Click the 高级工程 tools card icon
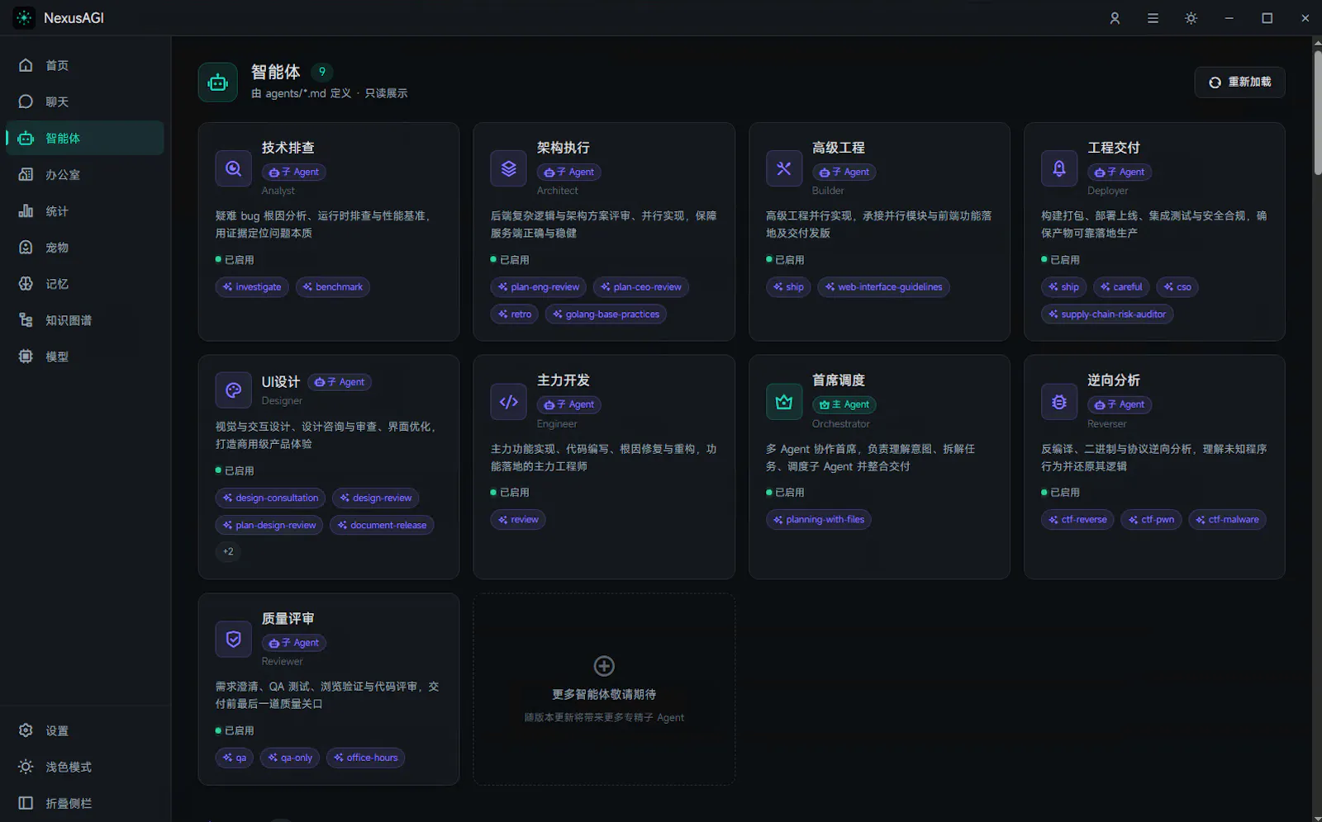The image size is (1322, 822). coord(784,168)
